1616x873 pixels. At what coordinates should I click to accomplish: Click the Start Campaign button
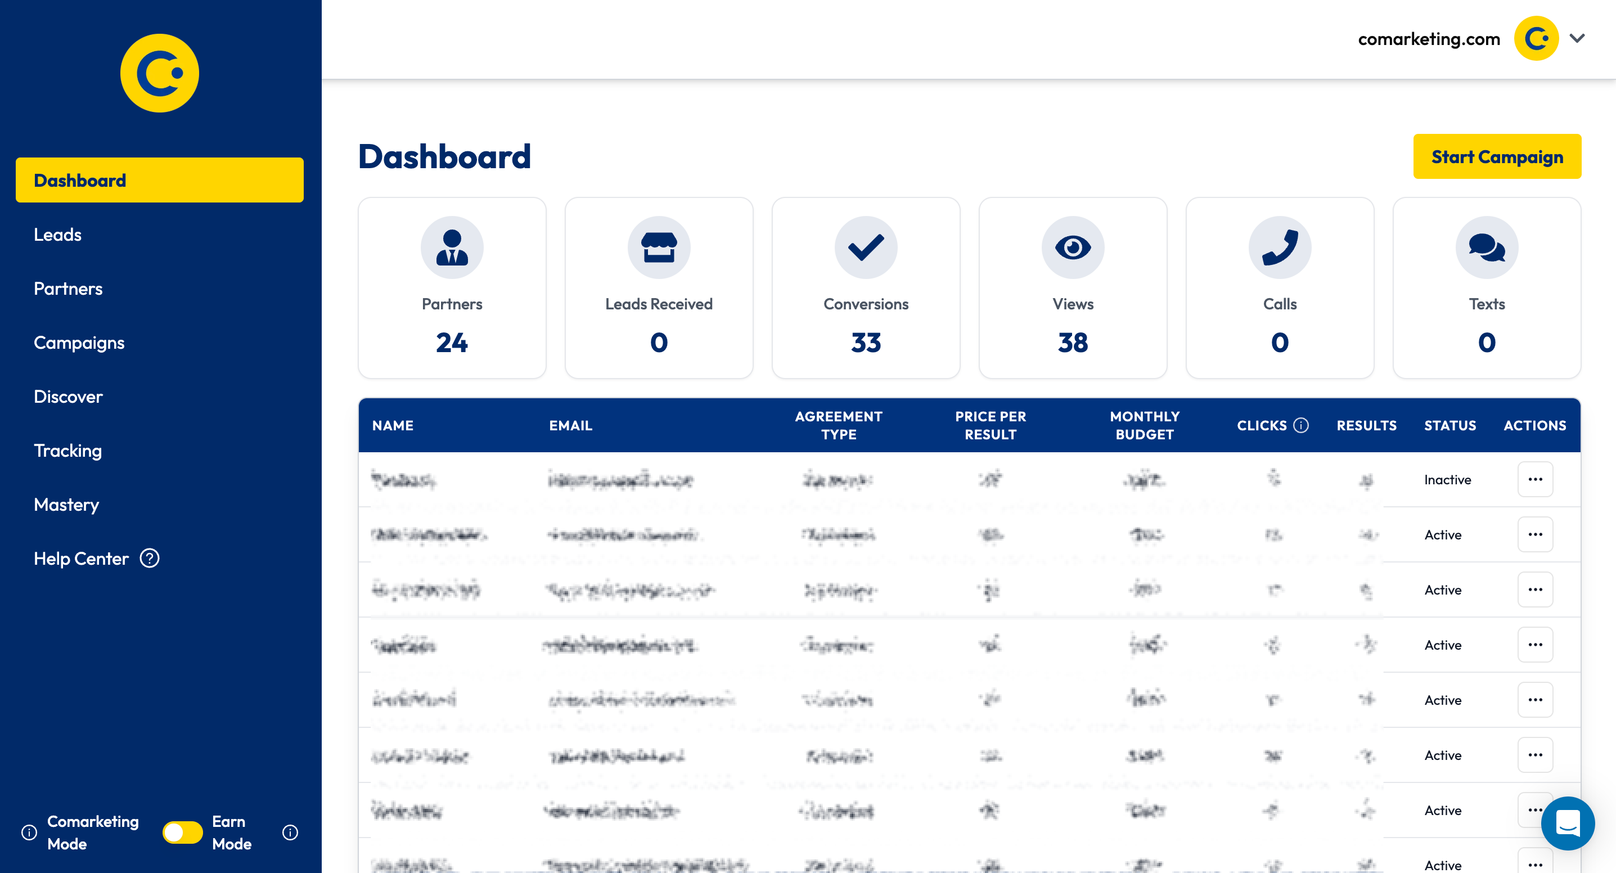(1497, 156)
